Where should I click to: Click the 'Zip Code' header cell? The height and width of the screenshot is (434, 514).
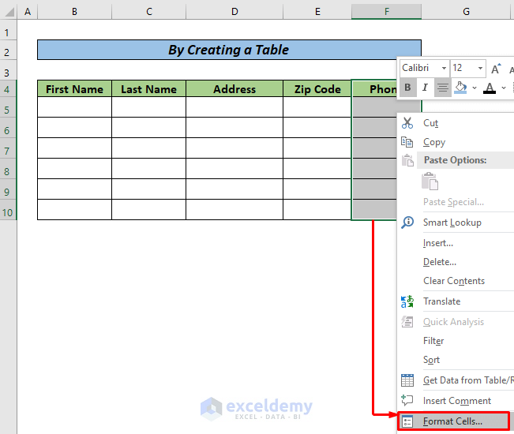coord(317,88)
